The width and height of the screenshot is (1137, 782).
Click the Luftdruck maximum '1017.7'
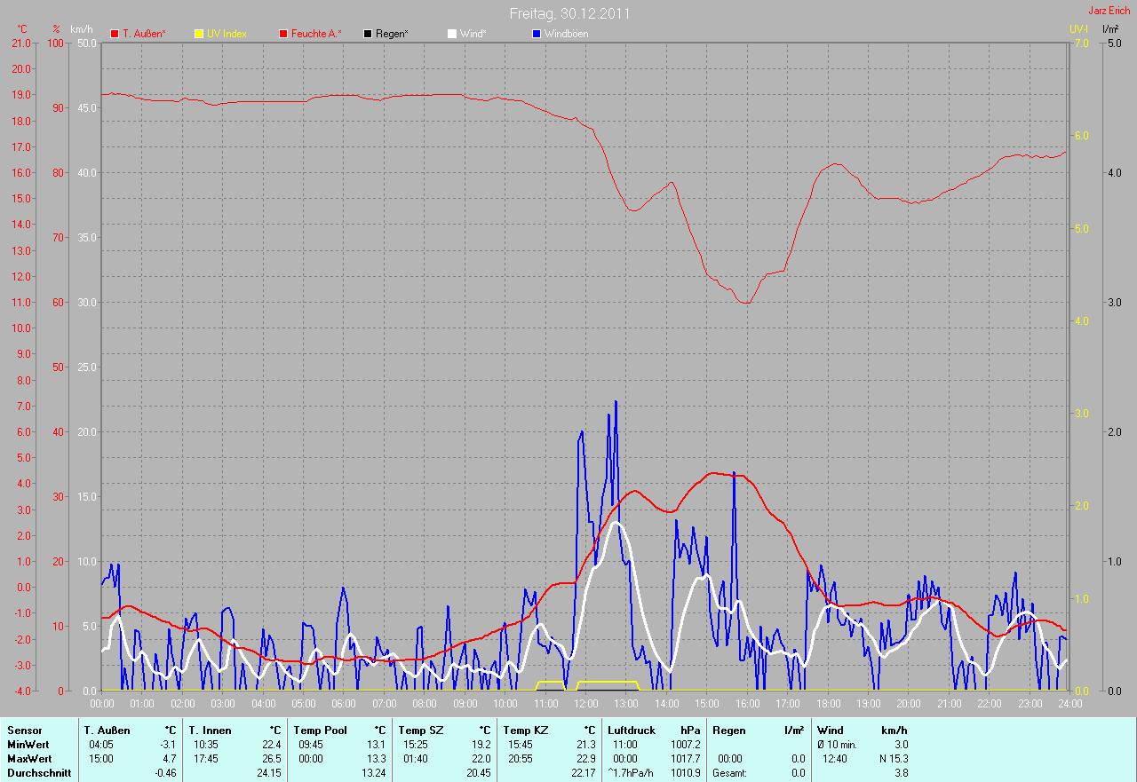tap(685, 759)
